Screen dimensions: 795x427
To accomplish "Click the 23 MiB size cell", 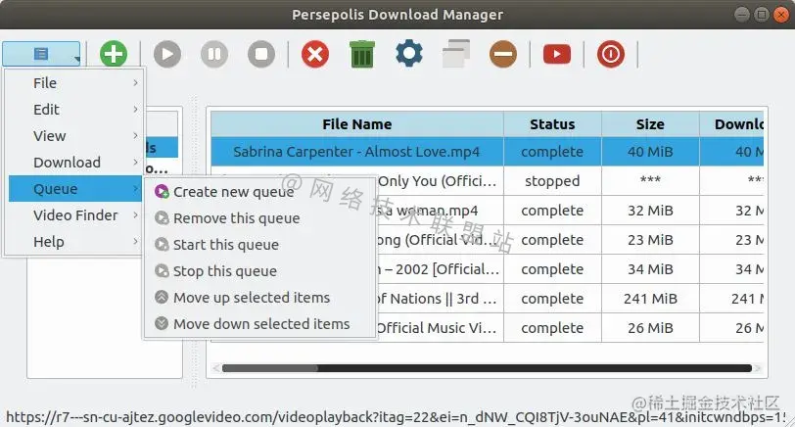I will click(650, 240).
